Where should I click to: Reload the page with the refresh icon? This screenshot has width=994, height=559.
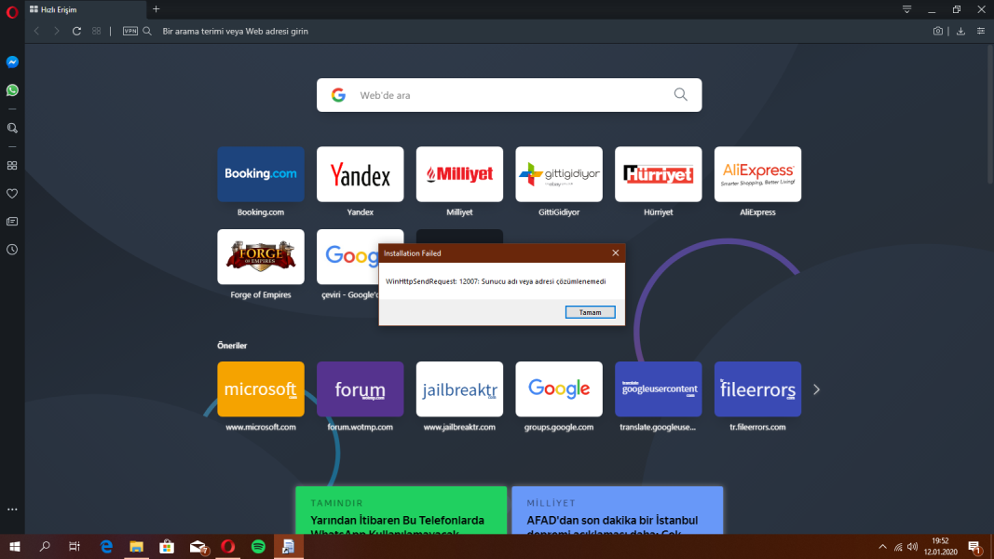coord(76,31)
